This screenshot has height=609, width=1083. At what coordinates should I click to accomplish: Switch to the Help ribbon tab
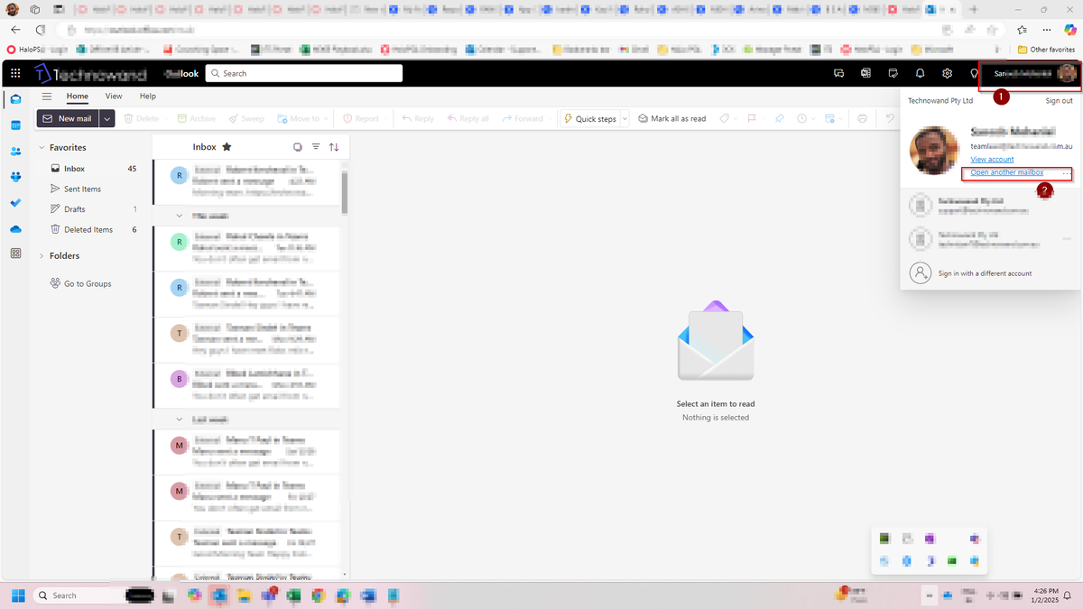(148, 96)
